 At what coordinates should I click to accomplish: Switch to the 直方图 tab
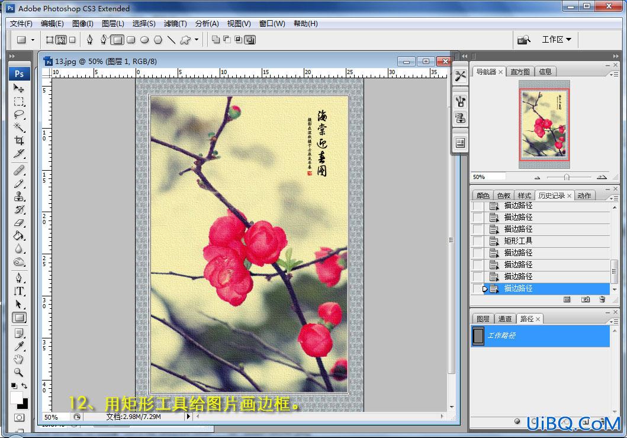tap(520, 72)
